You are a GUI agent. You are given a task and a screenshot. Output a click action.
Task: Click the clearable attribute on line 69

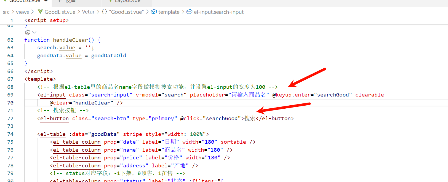tap(370, 95)
